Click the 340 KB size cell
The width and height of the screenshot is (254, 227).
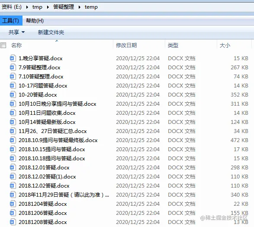click(x=239, y=195)
